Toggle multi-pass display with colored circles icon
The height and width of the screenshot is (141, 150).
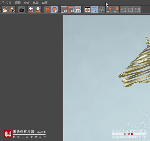pyautogui.click(x=78, y=9)
